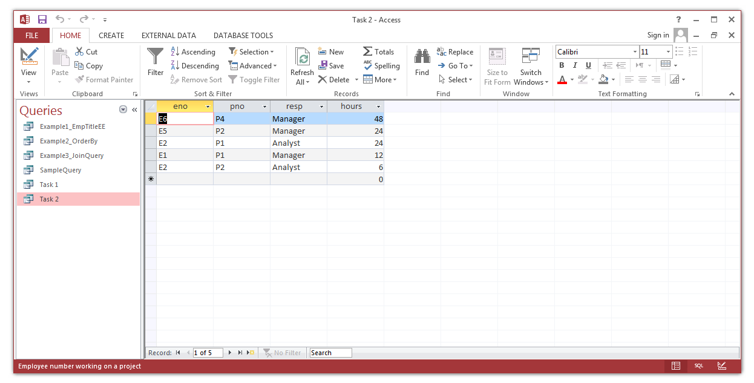This screenshot has width=754, height=383.
Task: Switch to SQL View in status bar
Action: pos(698,366)
